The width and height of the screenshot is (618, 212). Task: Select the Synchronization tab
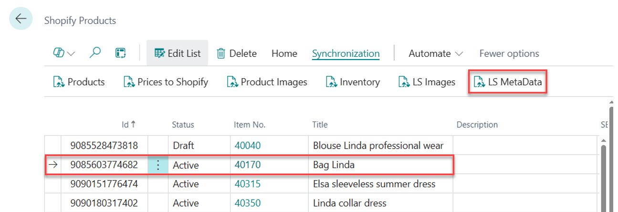pyautogui.click(x=346, y=53)
